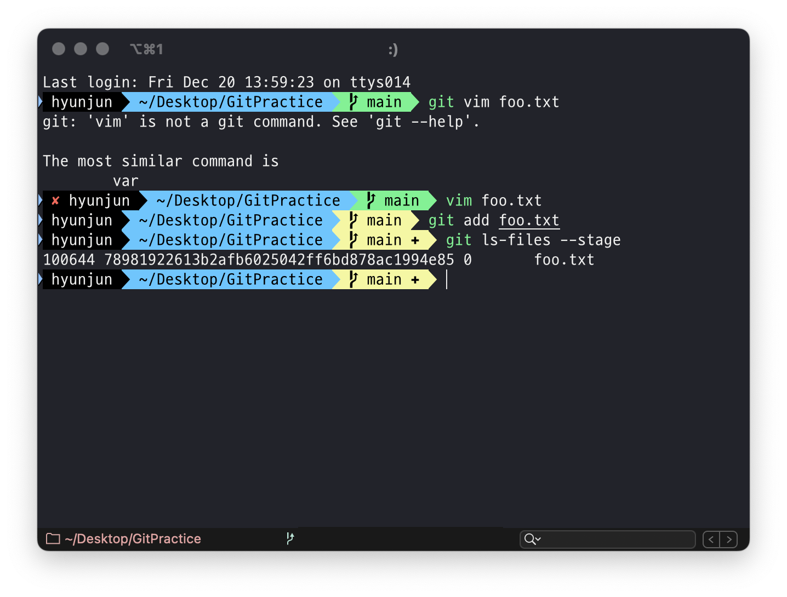
Task: Click foo.txt in the ls-files output
Action: pyautogui.click(x=564, y=260)
